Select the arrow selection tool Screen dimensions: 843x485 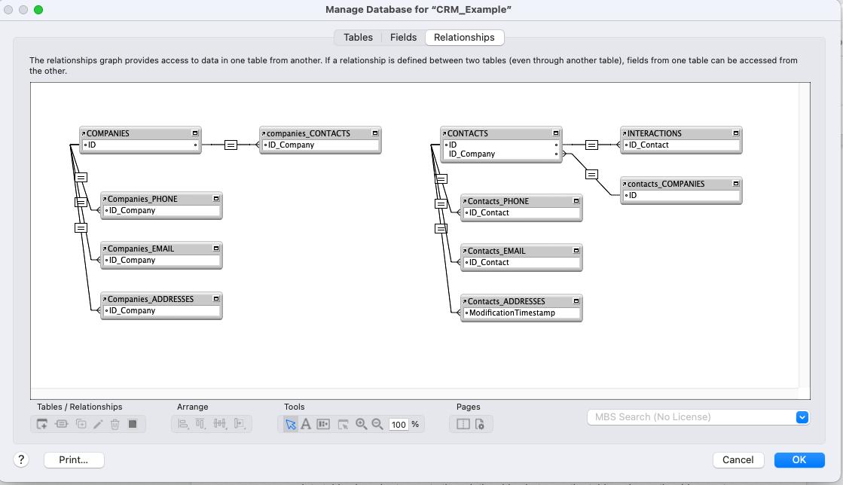click(290, 424)
